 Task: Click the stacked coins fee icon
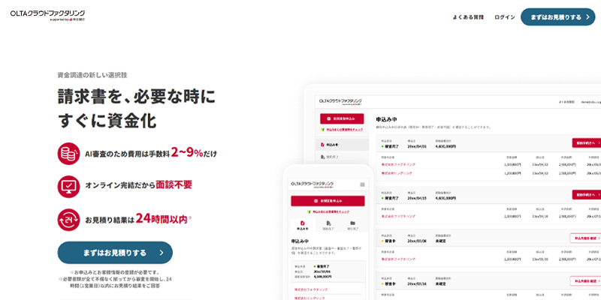point(68,154)
